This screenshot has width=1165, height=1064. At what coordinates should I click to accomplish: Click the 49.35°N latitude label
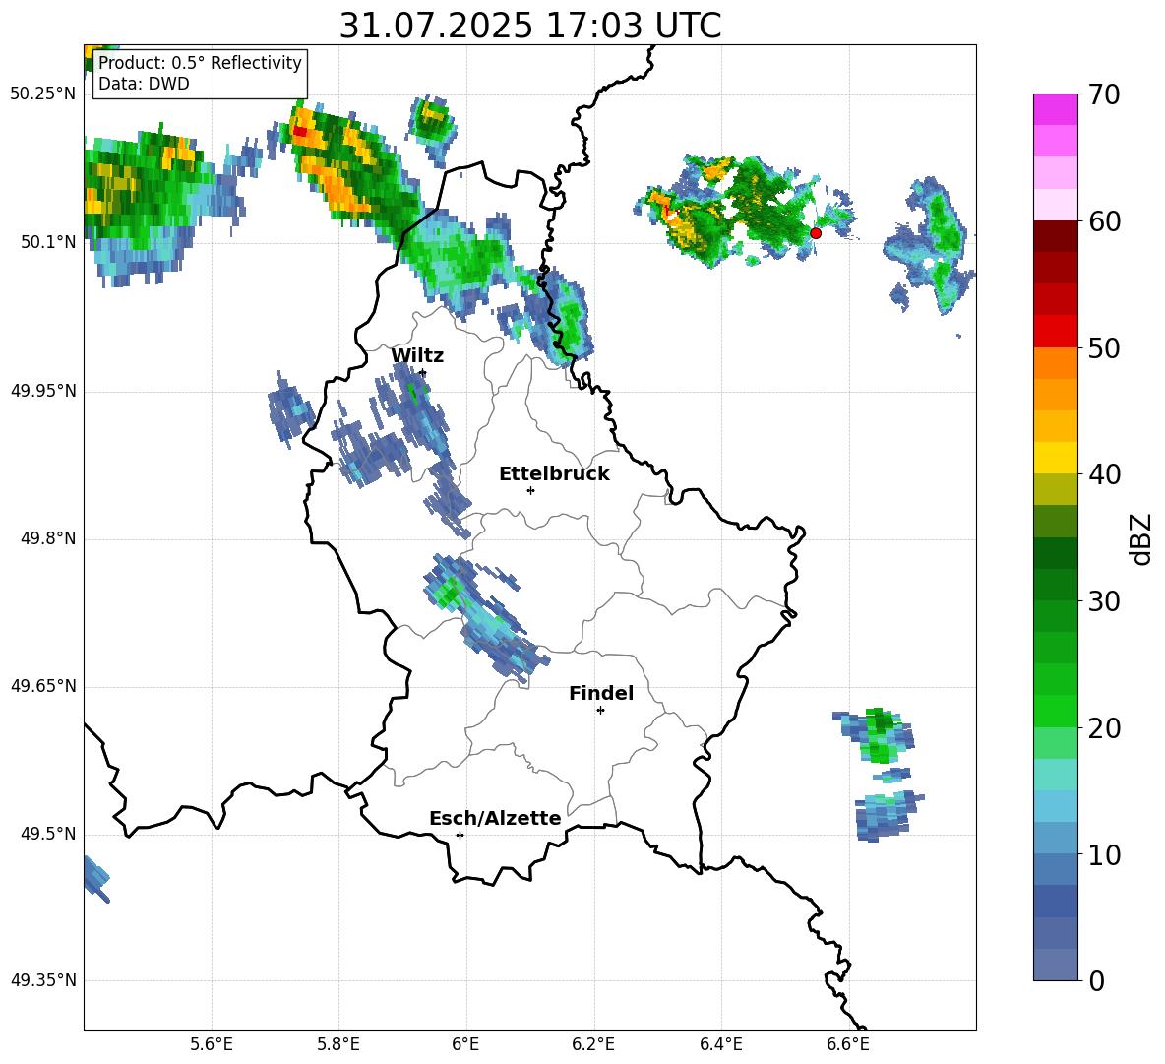43,980
